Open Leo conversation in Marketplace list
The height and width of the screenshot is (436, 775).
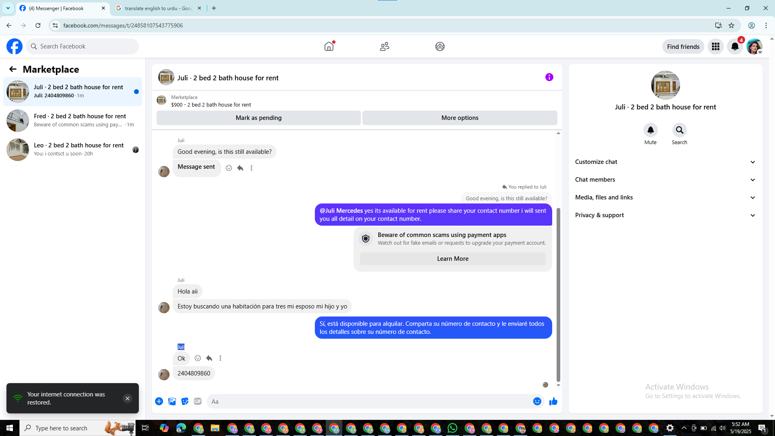(73, 150)
